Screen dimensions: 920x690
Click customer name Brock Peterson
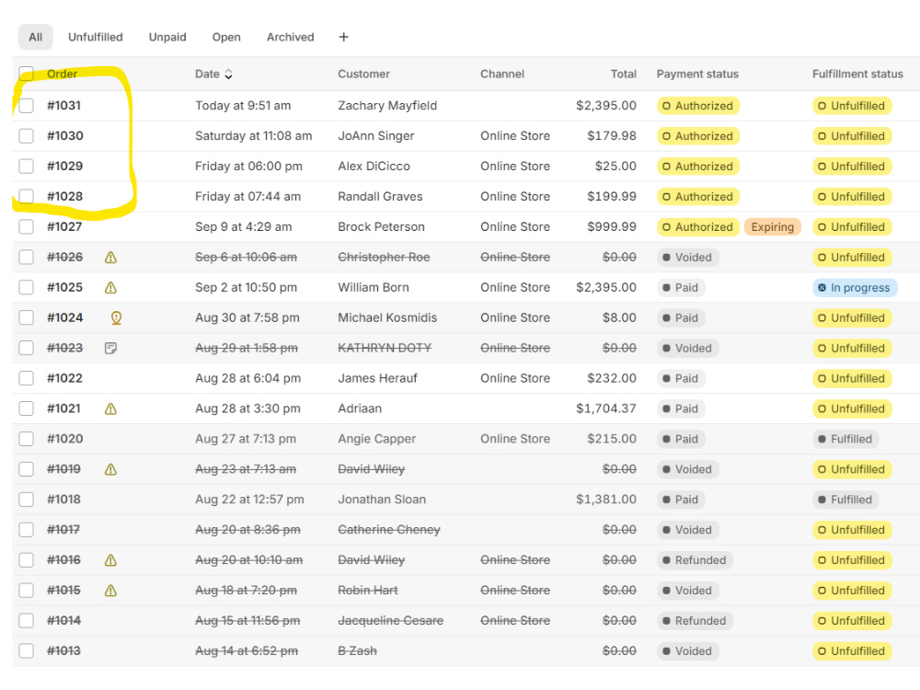pos(382,226)
